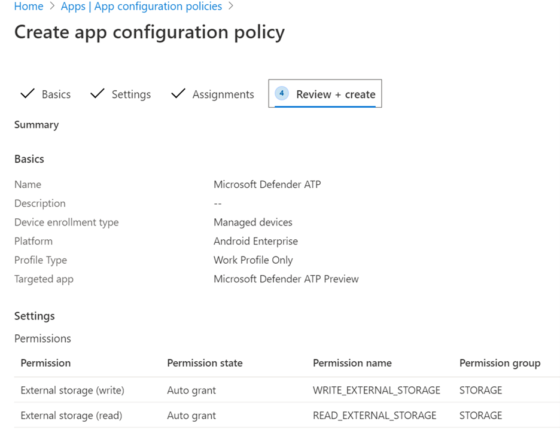The width and height of the screenshot is (560, 430).
Task: Open Apps | App configuration policies breadcrumb
Action: click(141, 7)
